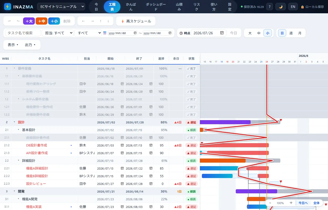Switch timeline scale to 日

282,33
